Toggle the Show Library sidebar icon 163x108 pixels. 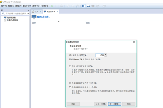(84, 6)
